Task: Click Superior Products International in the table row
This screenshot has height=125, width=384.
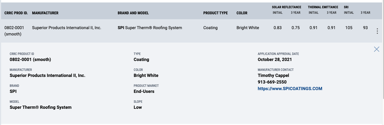Action: coord(67,28)
